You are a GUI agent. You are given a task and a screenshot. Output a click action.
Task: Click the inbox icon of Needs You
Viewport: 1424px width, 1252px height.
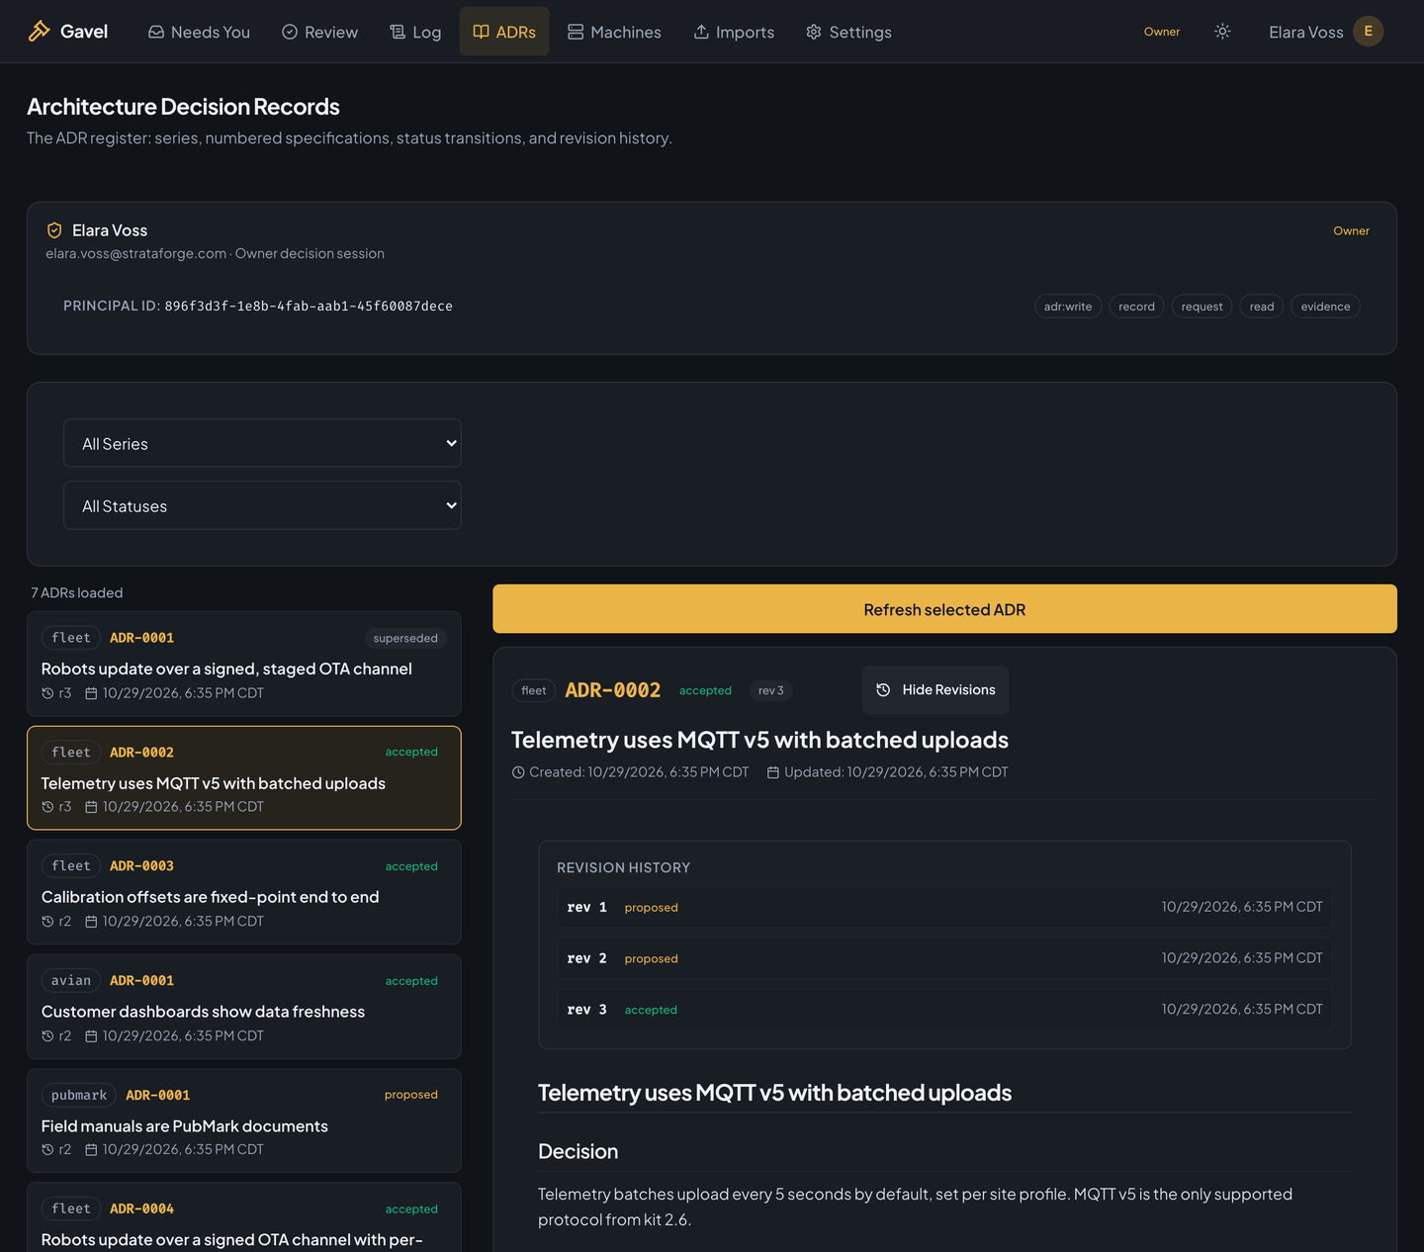(x=156, y=32)
